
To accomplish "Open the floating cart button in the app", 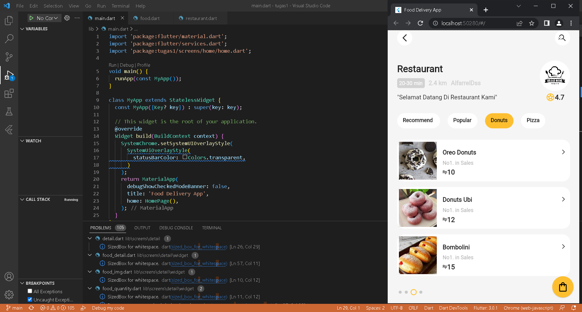I will 563,287.
